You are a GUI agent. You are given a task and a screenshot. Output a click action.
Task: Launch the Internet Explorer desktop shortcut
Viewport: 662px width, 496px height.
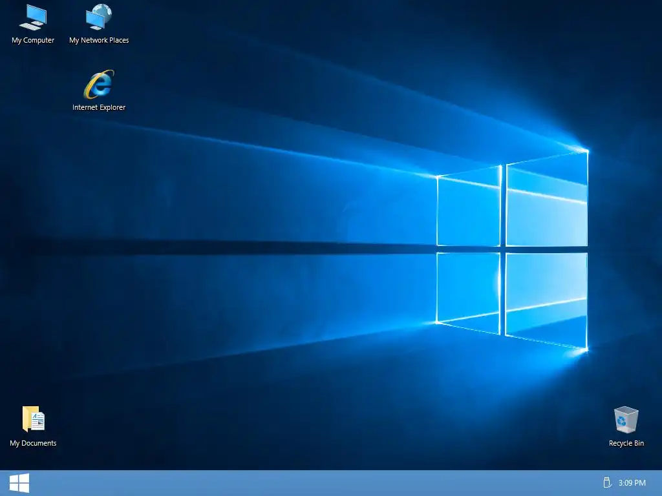tap(99, 85)
